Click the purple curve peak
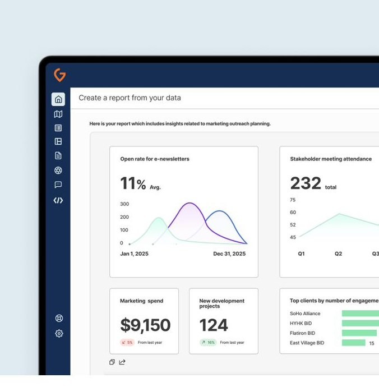The width and height of the screenshot is (379, 387). point(189,203)
